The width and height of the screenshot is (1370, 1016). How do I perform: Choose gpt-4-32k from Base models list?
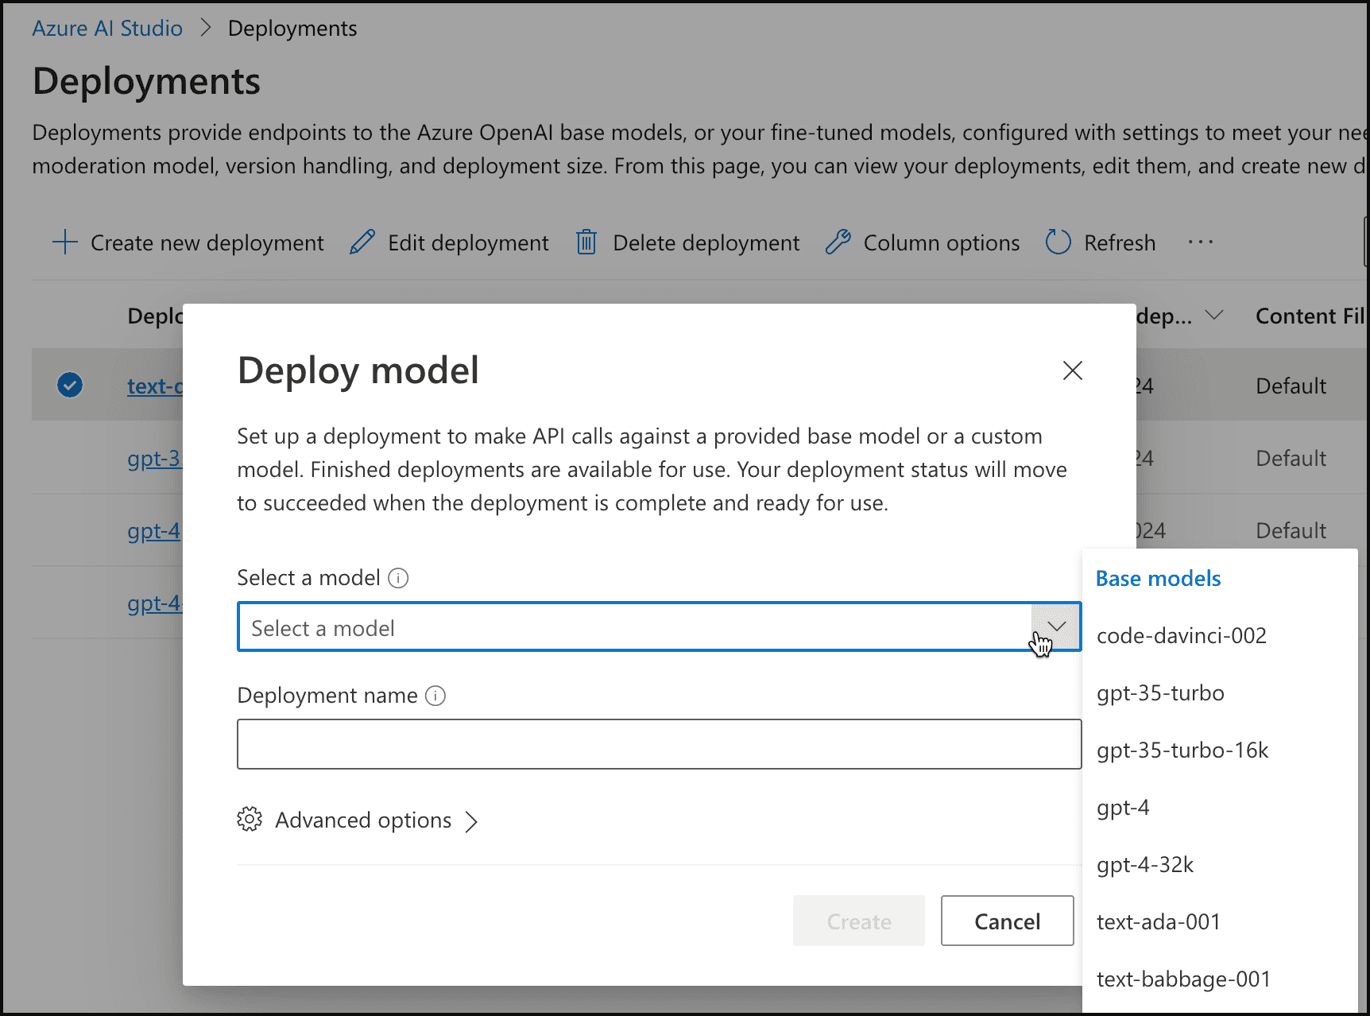click(x=1145, y=865)
